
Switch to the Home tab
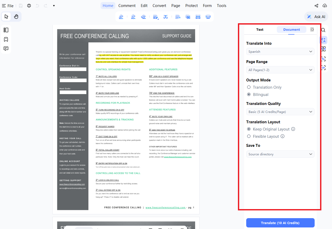(x=108, y=6)
